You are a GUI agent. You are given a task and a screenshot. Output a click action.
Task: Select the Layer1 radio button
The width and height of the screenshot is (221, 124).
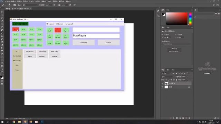click(x=47, y=24)
